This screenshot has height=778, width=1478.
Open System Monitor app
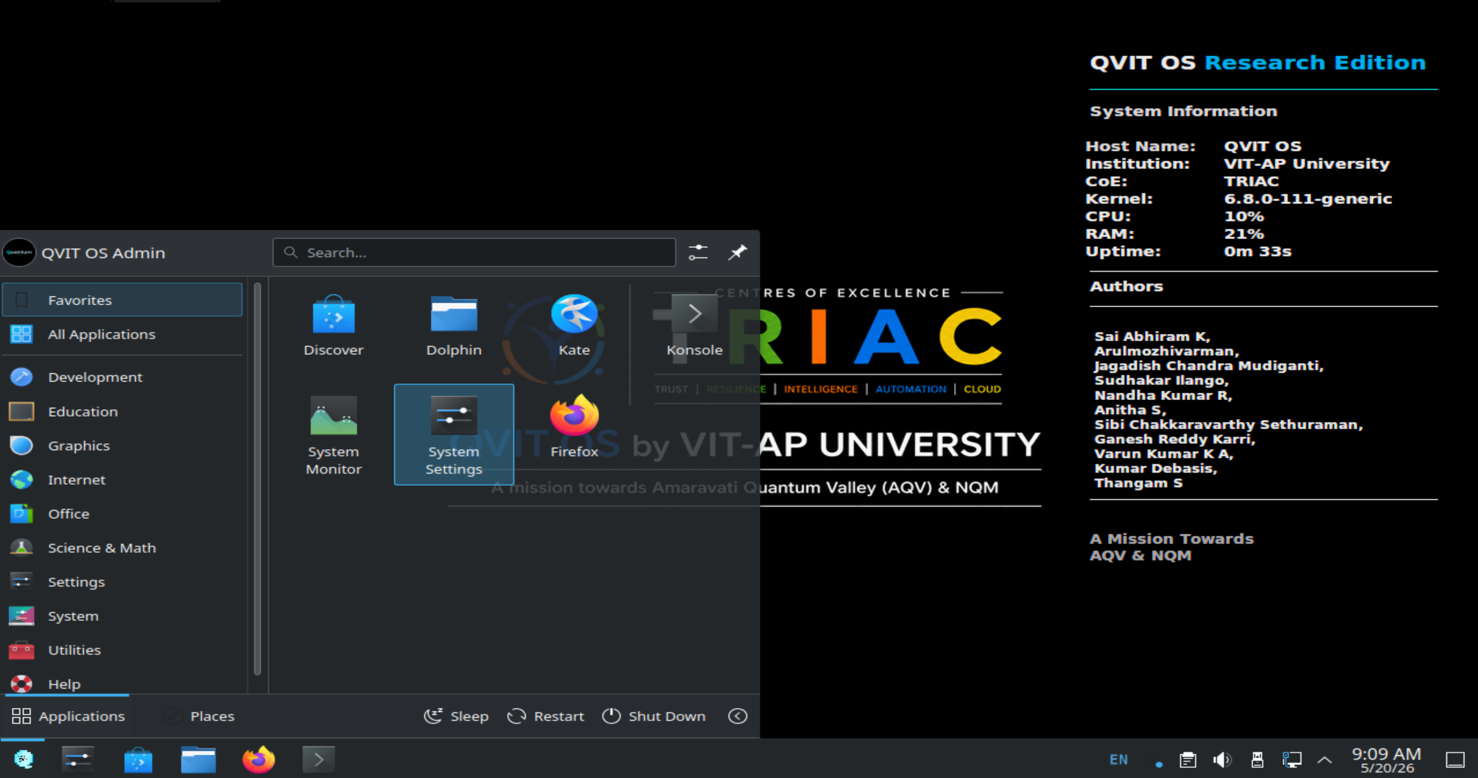[x=333, y=435]
